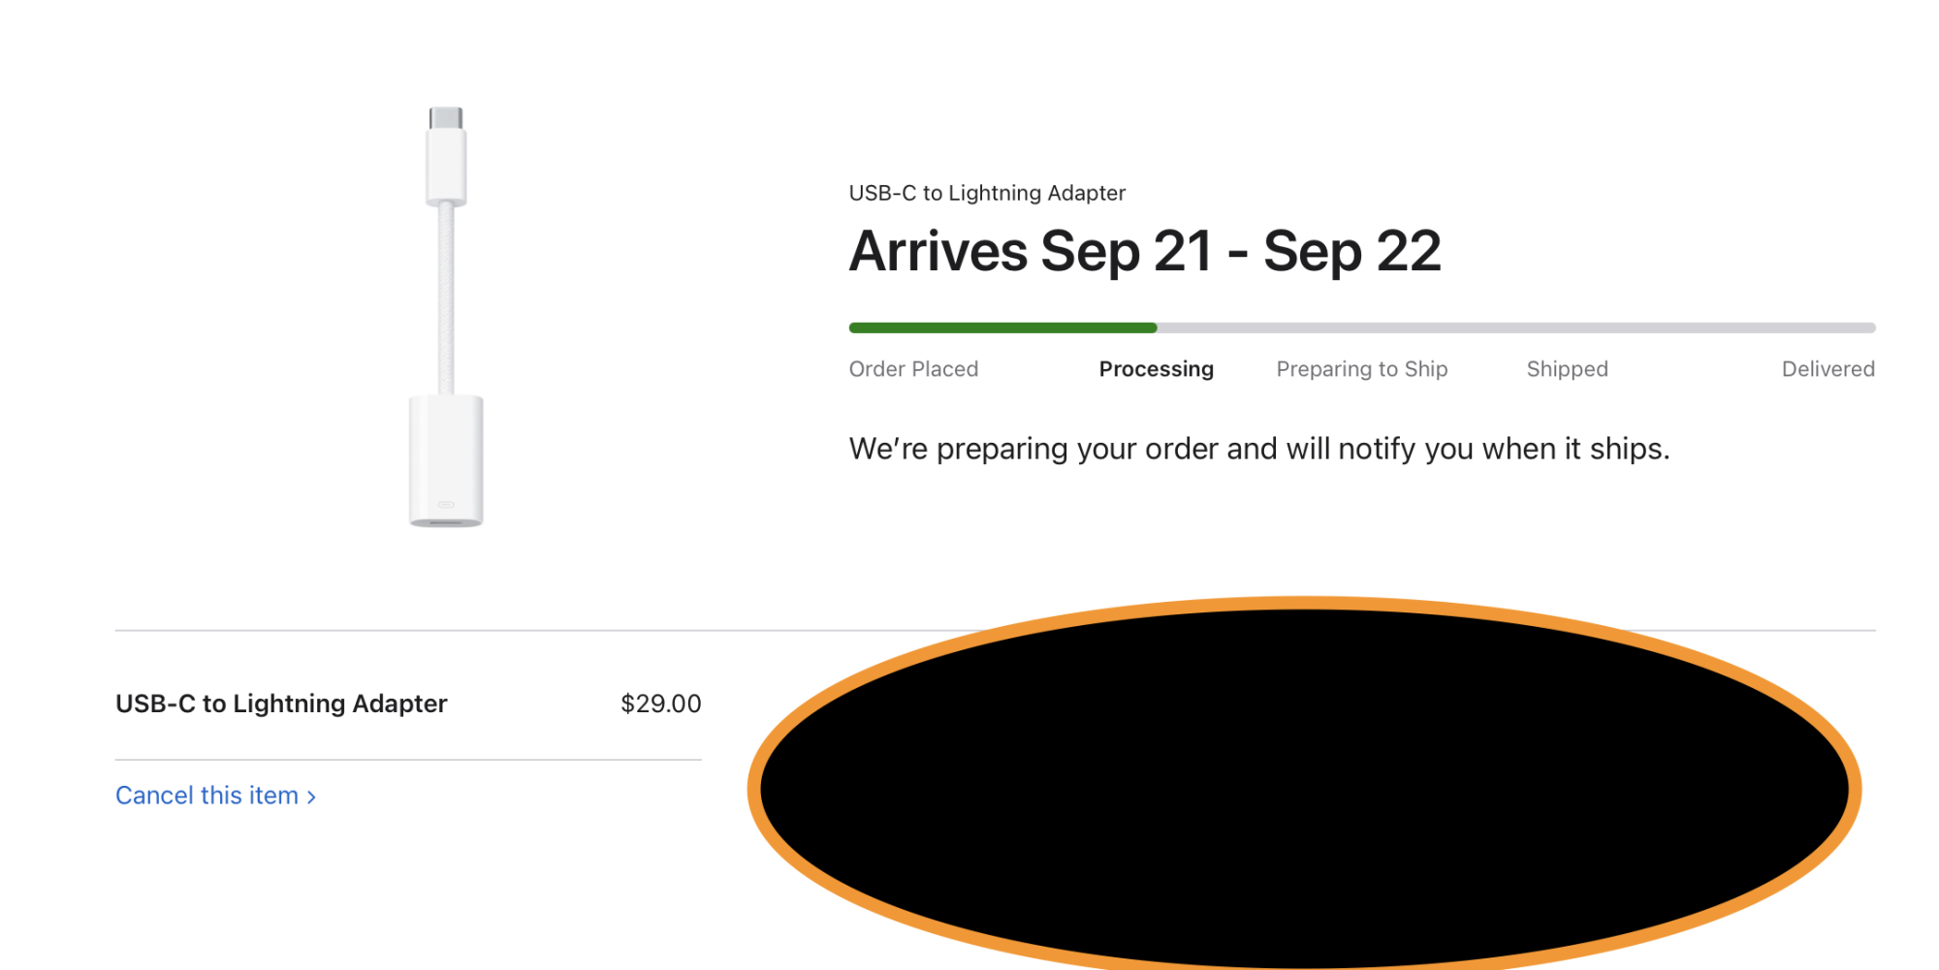Screen dimensions: 1939x970
Task: Click the black redacted oval area
Action: click(x=1304, y=790)
